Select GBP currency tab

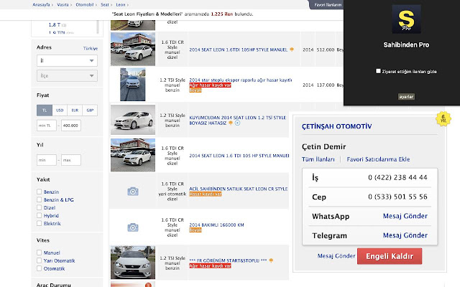point(90,110)
